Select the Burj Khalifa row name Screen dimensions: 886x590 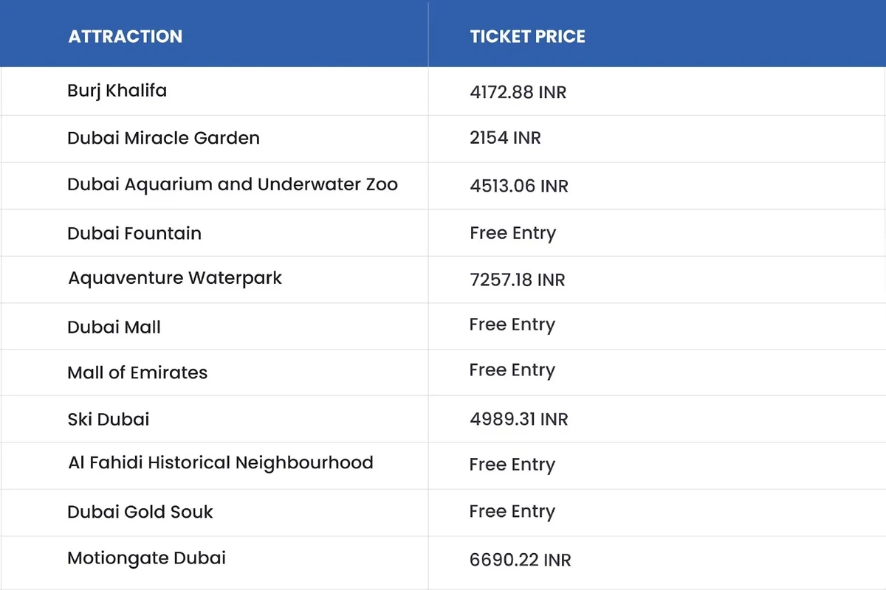(x=117, y=91)
